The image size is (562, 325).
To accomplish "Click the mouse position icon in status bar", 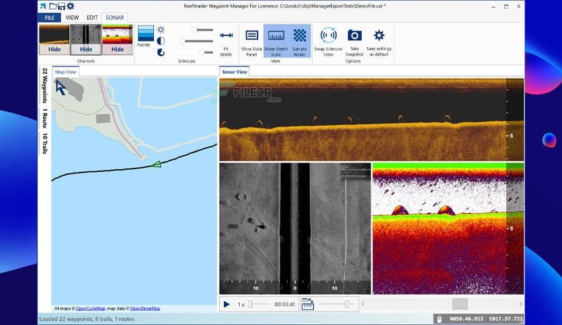I will pos(440,319).
